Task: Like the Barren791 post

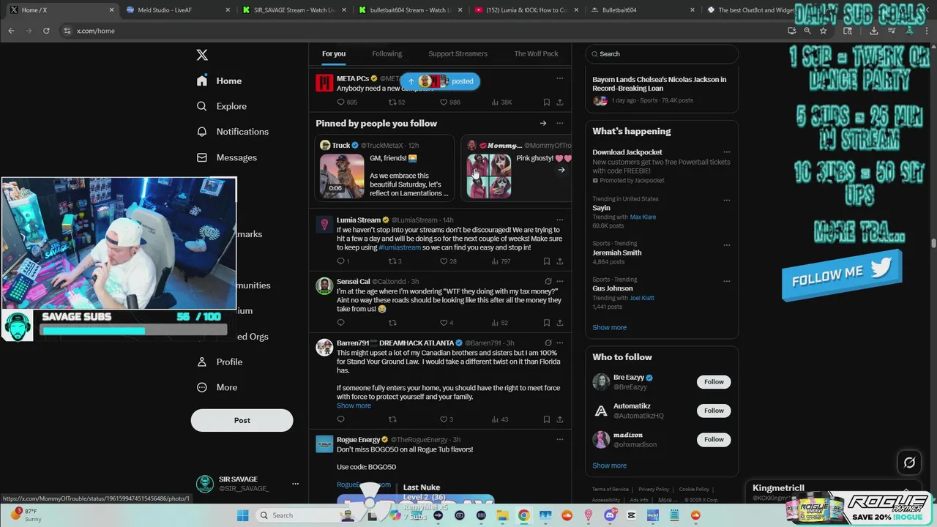Action: click(x=444, y=419)
